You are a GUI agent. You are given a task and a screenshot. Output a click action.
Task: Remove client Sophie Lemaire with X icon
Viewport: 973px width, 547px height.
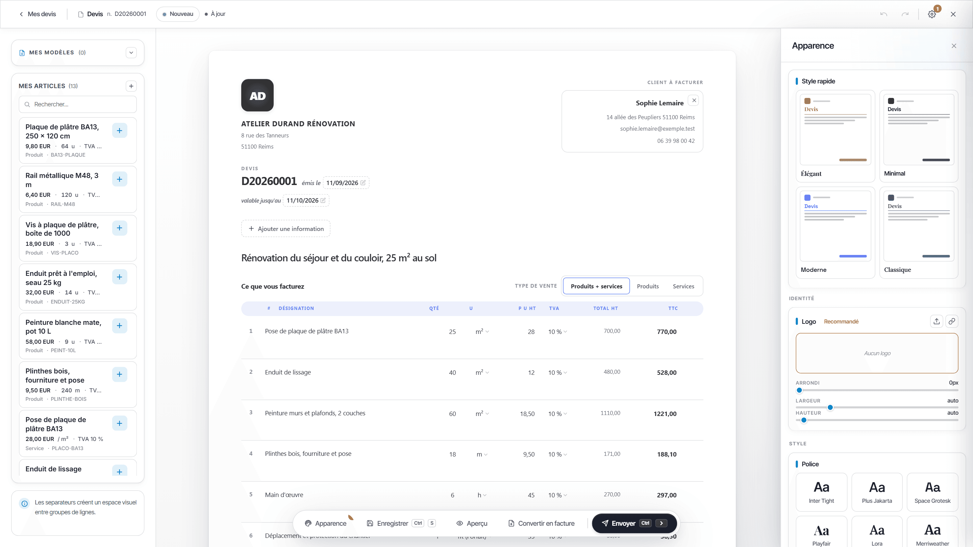[694, 100]
